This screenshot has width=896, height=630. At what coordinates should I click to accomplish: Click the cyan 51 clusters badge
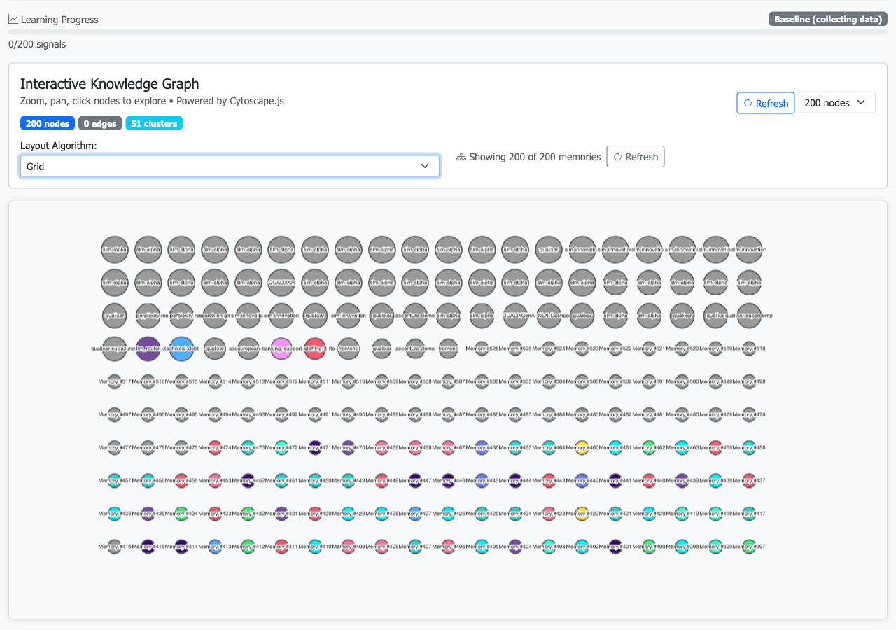click(x=154, y=124)
